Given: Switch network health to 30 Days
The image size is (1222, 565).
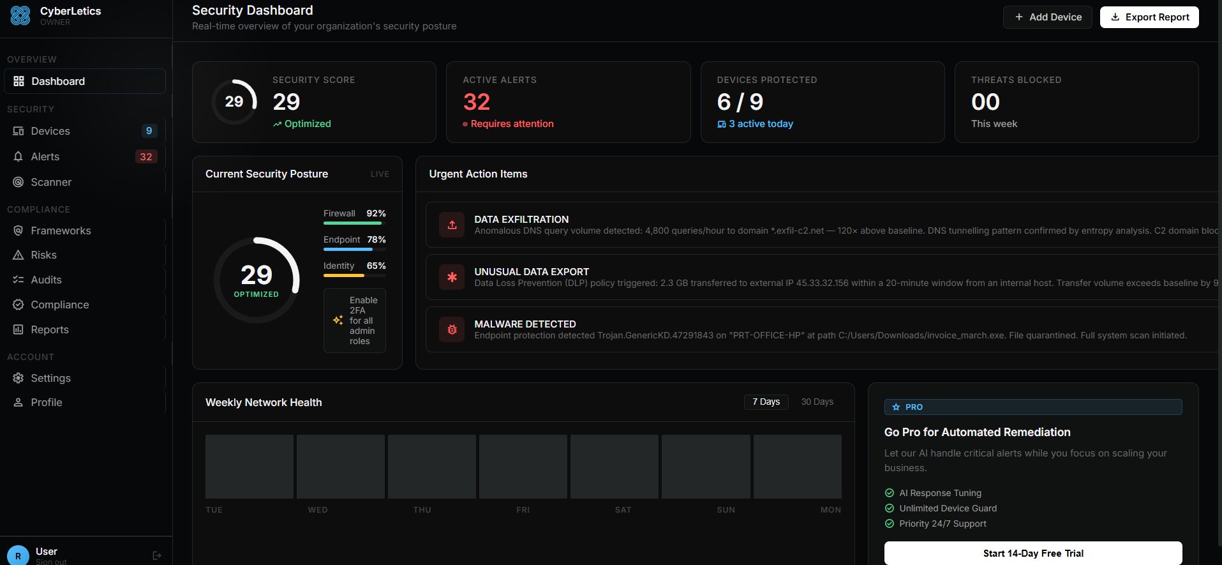Looking at the screenshot, I should click(817, 402).
